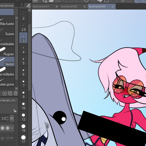Click the brush size pen icon

pos(28,6)
